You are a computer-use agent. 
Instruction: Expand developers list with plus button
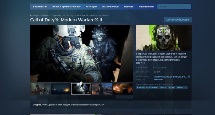[189, 77]
